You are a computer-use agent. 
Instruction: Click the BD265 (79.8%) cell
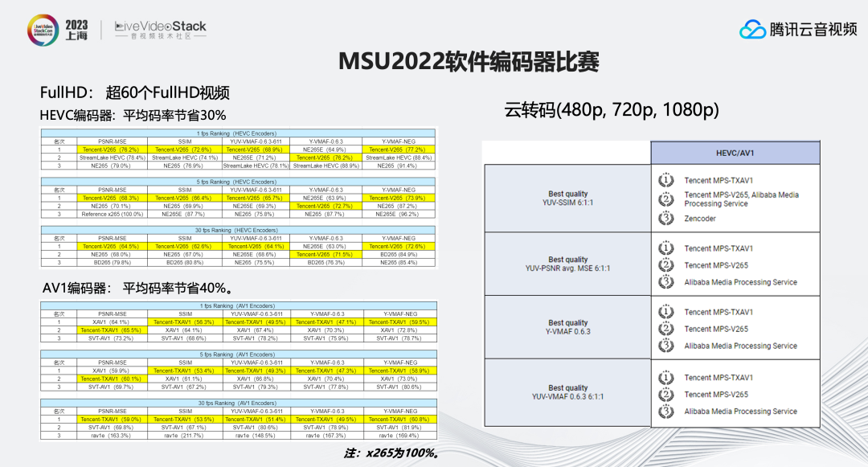113,263
